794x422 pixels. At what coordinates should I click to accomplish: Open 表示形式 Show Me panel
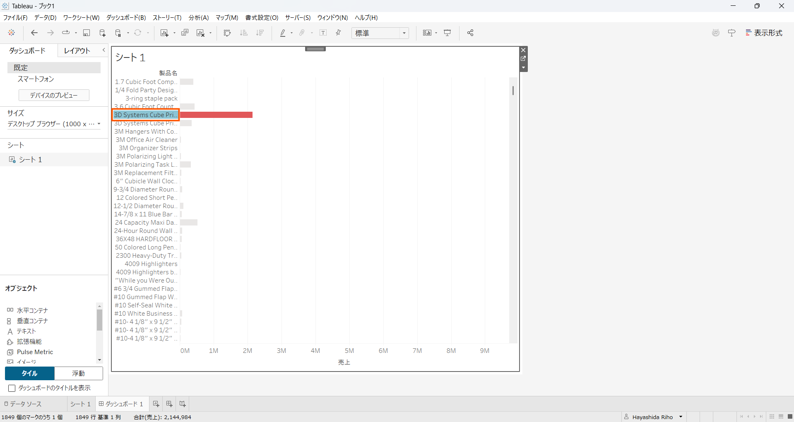[764, 33]
